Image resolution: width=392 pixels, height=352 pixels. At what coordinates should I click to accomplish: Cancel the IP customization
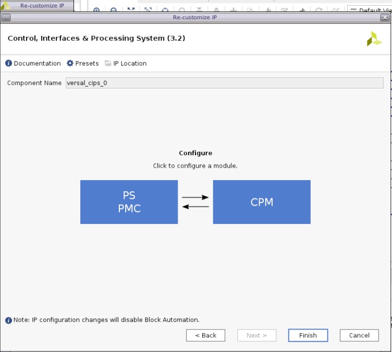click(359, 335)
